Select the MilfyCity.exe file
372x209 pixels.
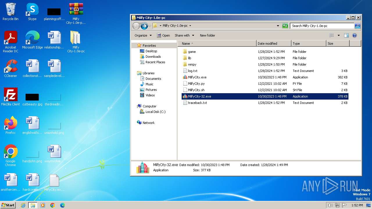[x=265, y=77]
